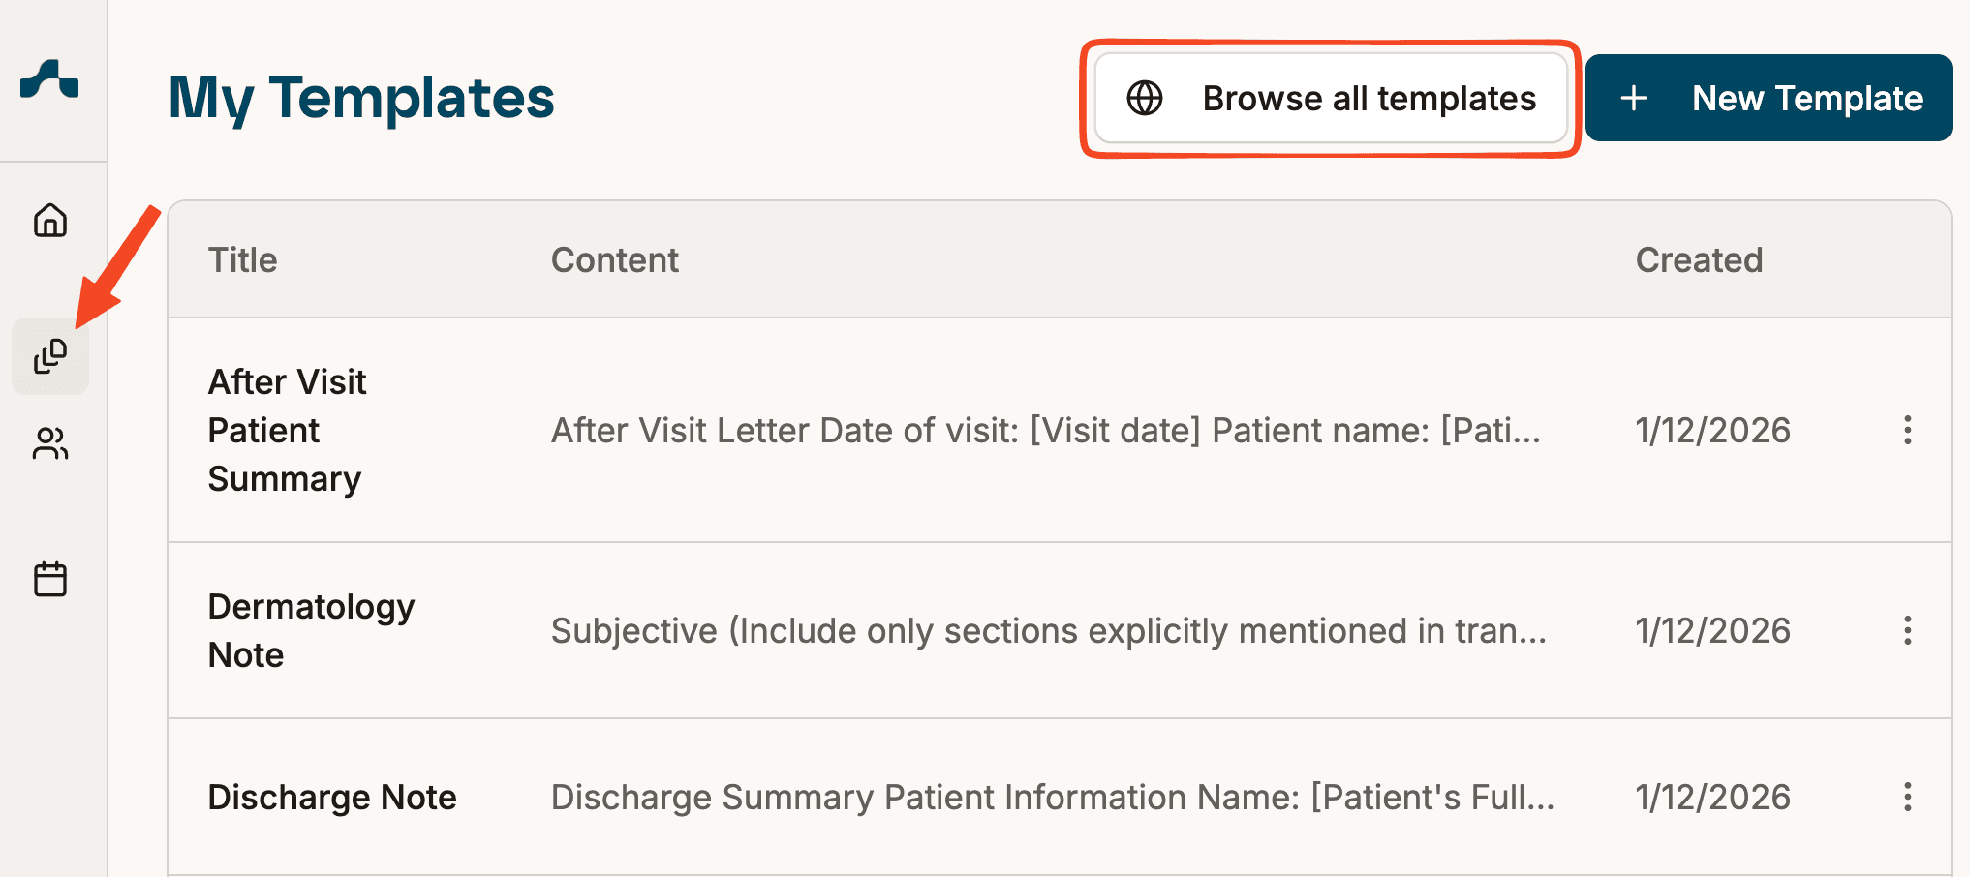Click the plus icon on New Template
Screen dimensions: 1970x877
click(1634, 98)
